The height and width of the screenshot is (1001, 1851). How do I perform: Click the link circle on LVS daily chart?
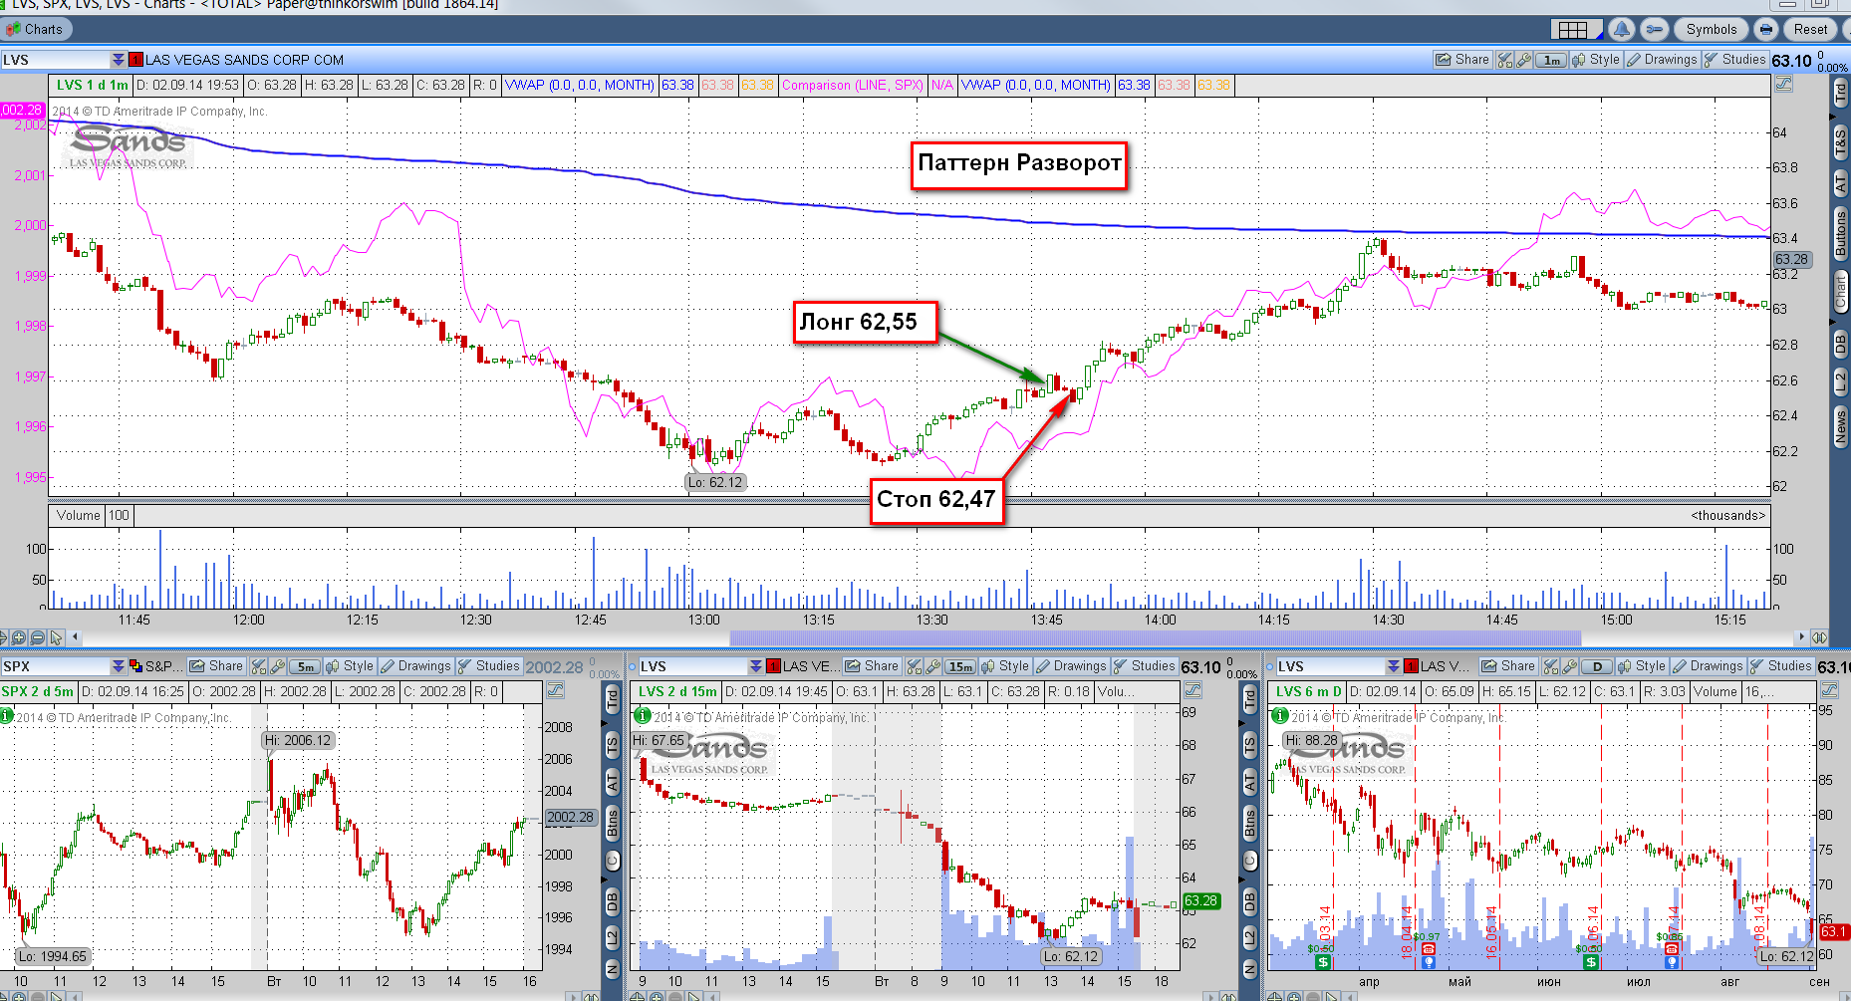pos(1270,666)
